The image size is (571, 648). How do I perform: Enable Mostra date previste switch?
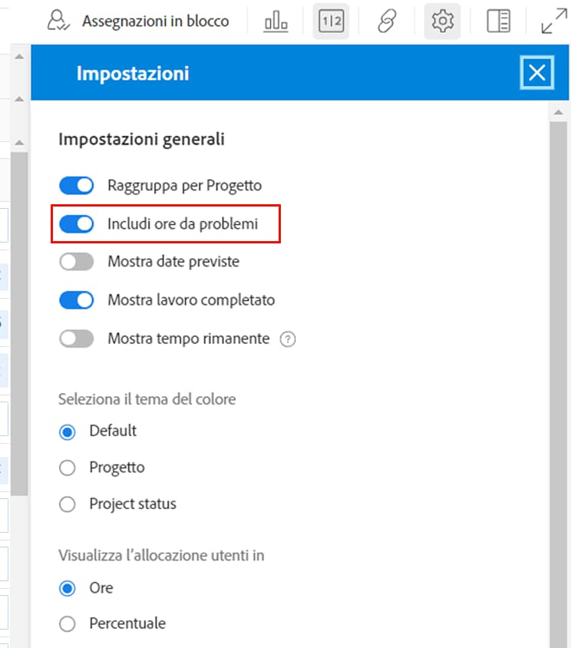click(77, 262)
